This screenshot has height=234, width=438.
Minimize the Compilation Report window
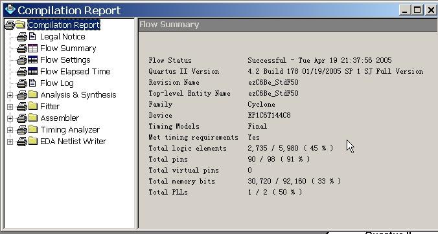(x=405, y=10)
